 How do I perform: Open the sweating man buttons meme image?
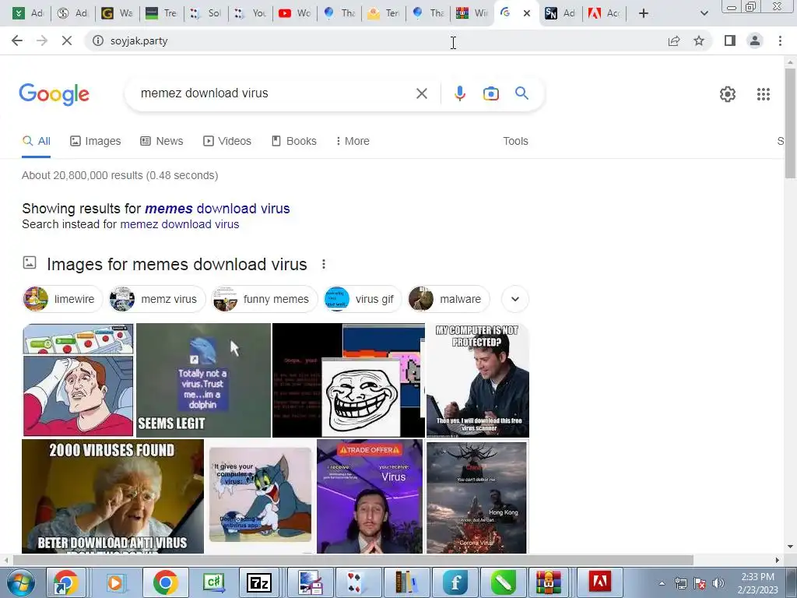(79, 380)
